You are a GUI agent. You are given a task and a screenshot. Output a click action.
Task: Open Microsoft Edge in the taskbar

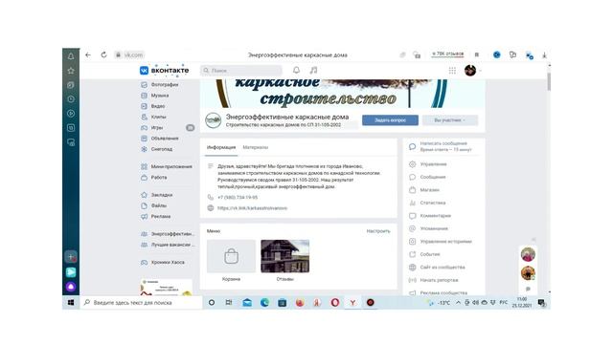tap(264, 303)
